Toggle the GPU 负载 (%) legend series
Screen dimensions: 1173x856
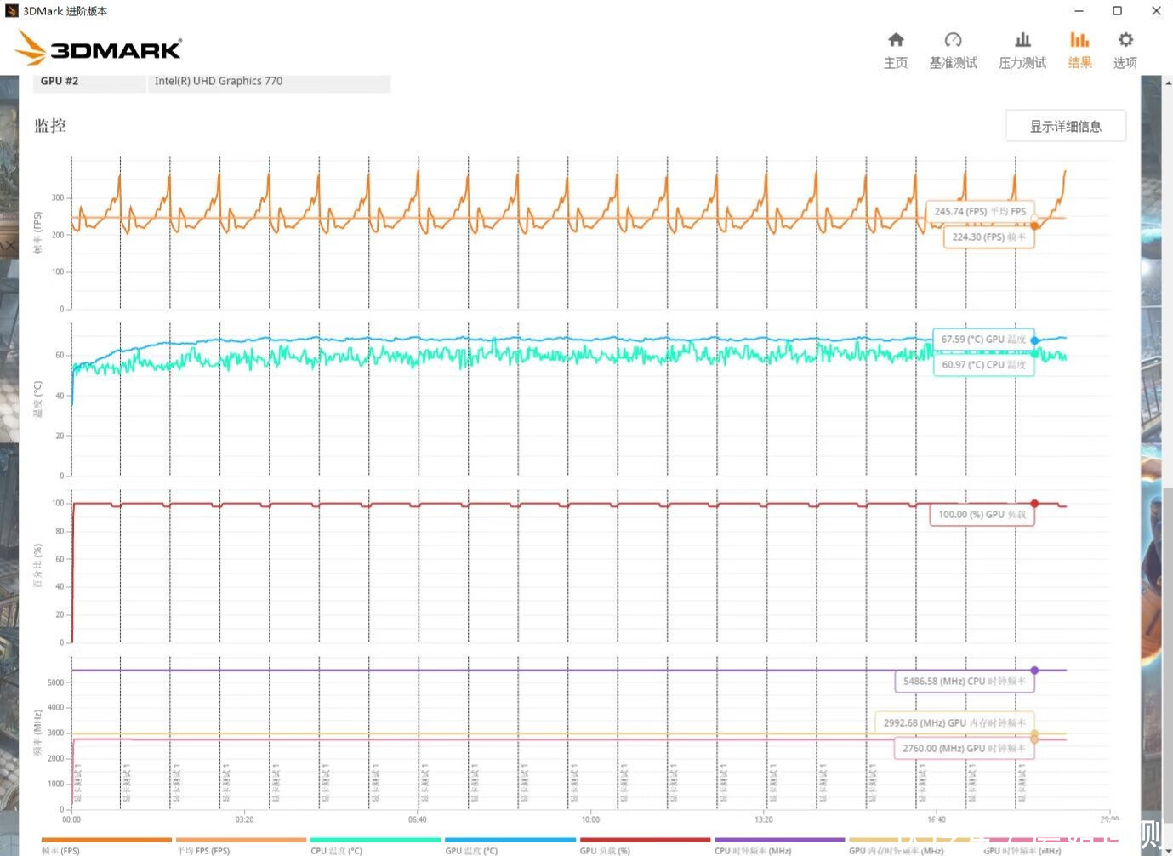(x=644, y=846)
